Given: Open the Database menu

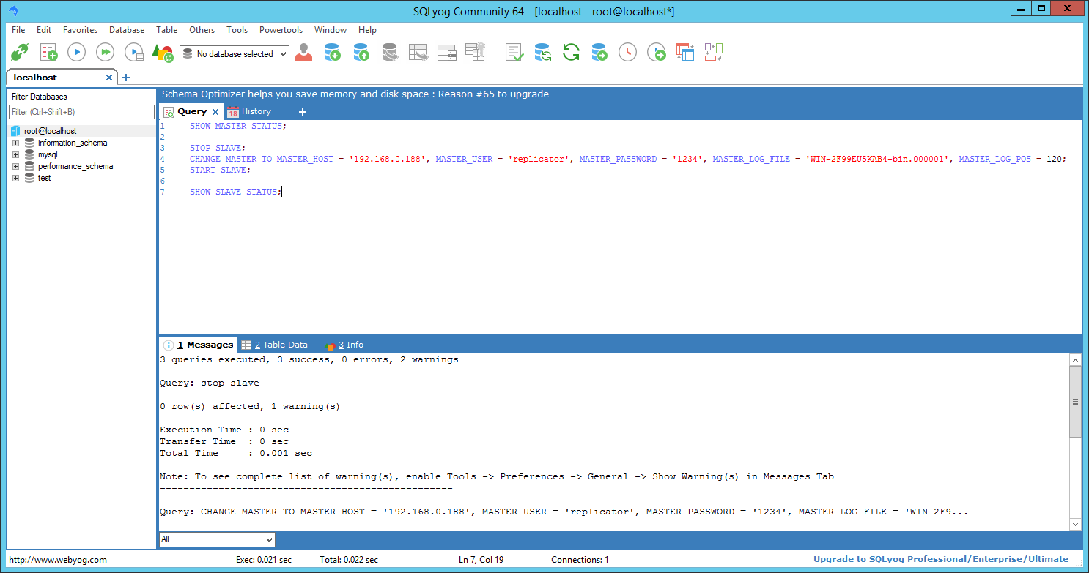Looking at the screenshot, I should tap(127, 30).
